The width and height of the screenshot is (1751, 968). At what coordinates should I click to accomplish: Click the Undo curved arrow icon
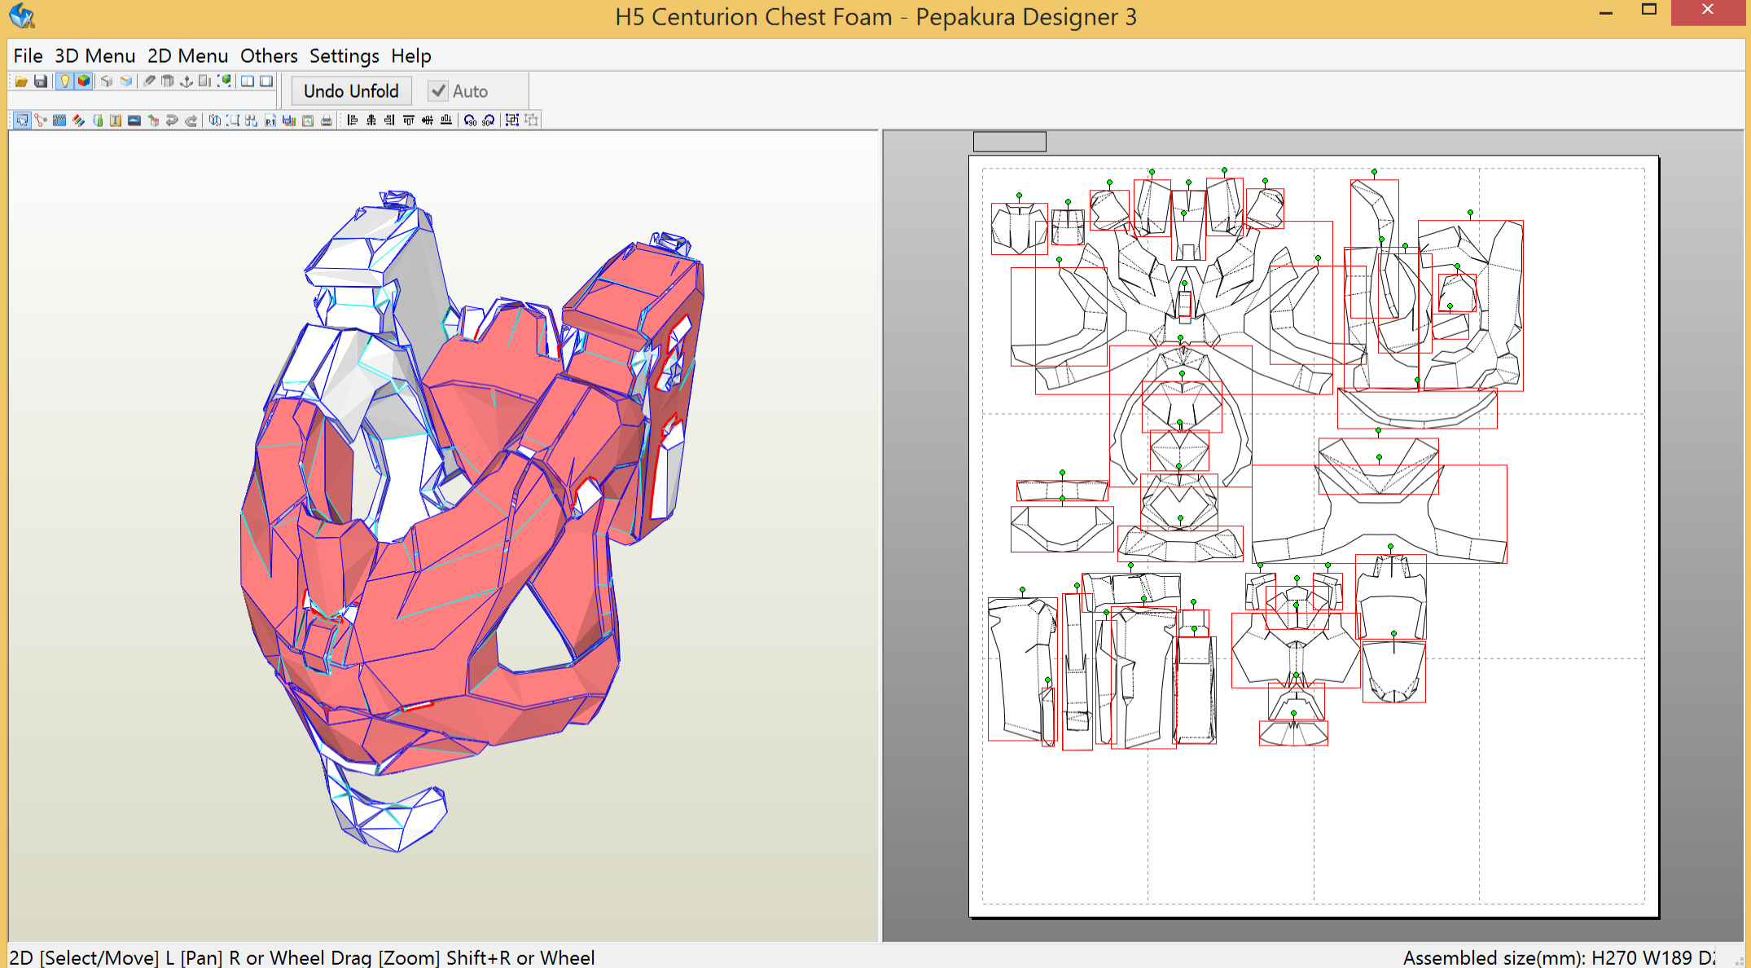pyautogui.click(x=172, y=121)
